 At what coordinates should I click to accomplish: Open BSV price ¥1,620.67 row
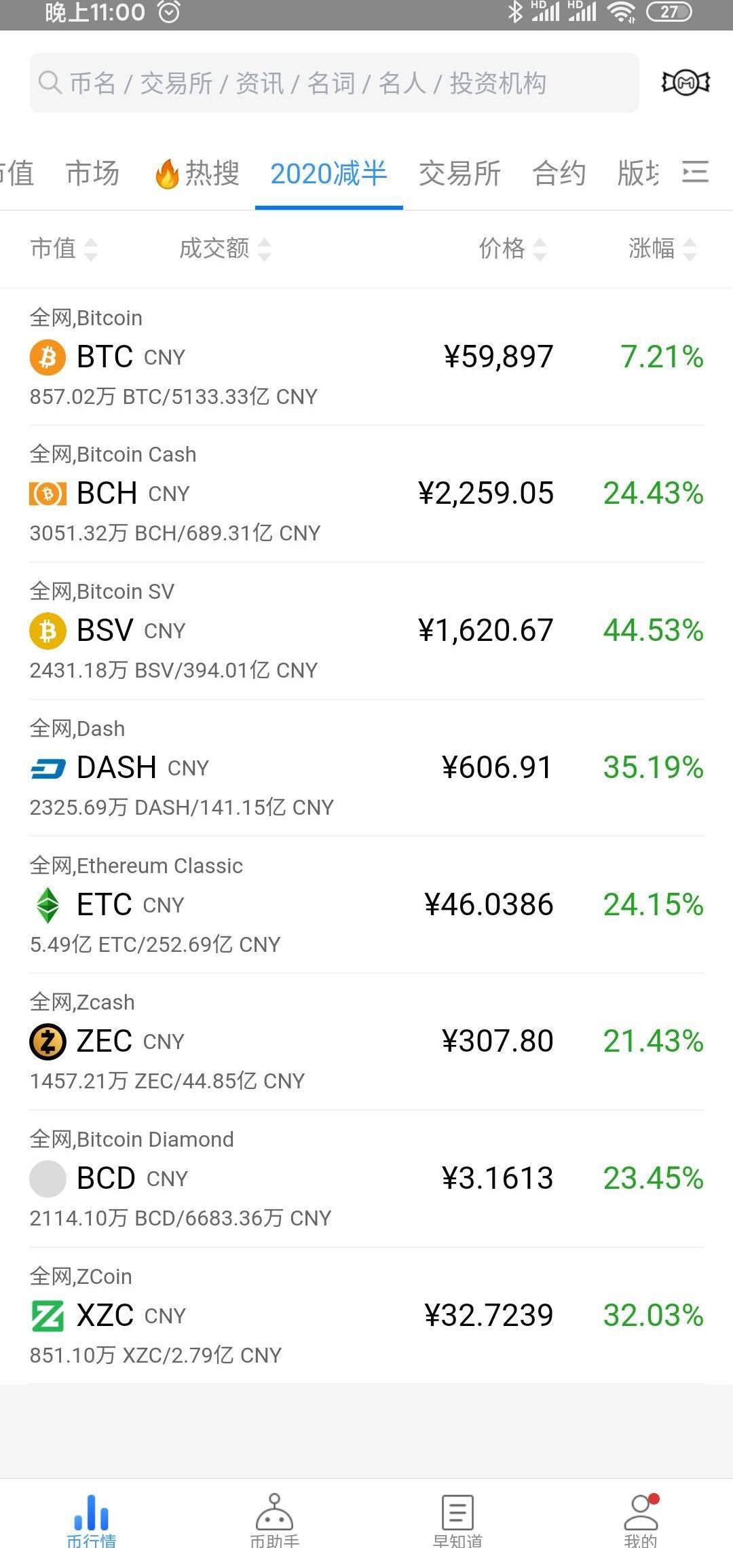tap(485, 631)
